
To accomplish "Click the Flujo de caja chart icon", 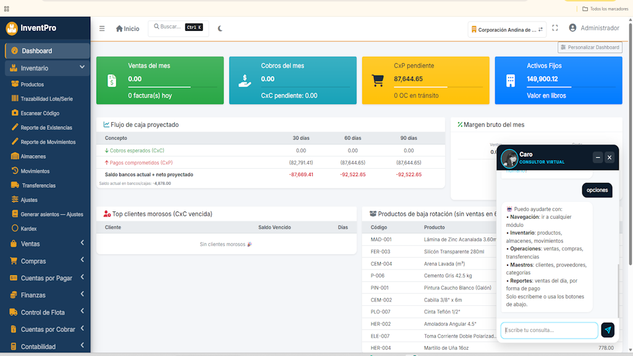I will coord(106,125).
